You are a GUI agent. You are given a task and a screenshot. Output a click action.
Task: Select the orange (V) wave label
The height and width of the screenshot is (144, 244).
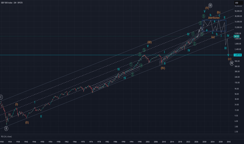207,8
